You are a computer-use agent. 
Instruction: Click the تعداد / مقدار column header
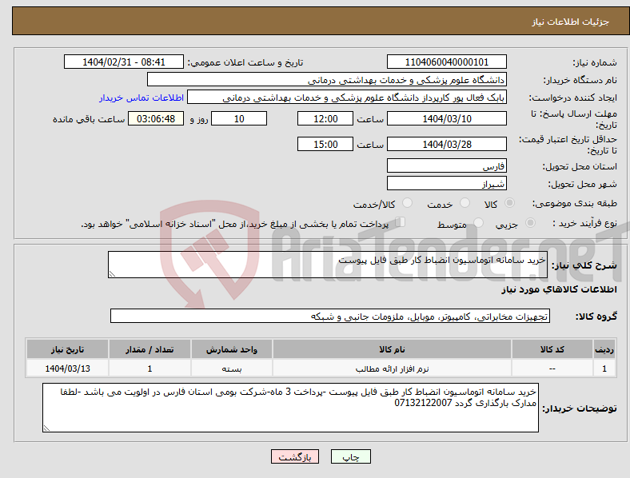150,349
